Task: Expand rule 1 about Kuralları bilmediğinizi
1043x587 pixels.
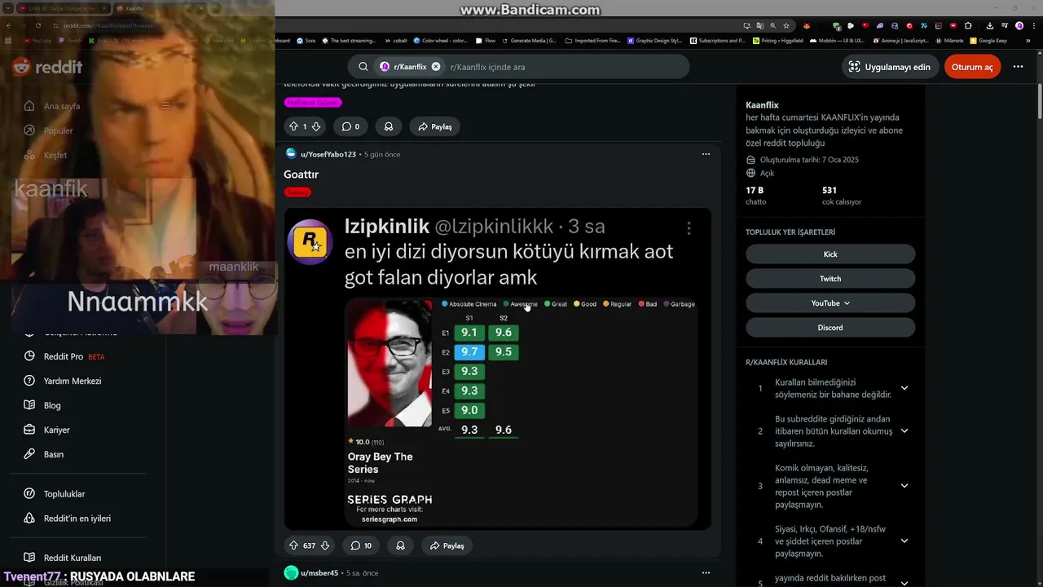Action: (x=904, y=388)
